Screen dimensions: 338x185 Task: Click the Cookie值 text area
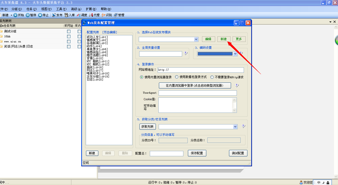[195, 105]
